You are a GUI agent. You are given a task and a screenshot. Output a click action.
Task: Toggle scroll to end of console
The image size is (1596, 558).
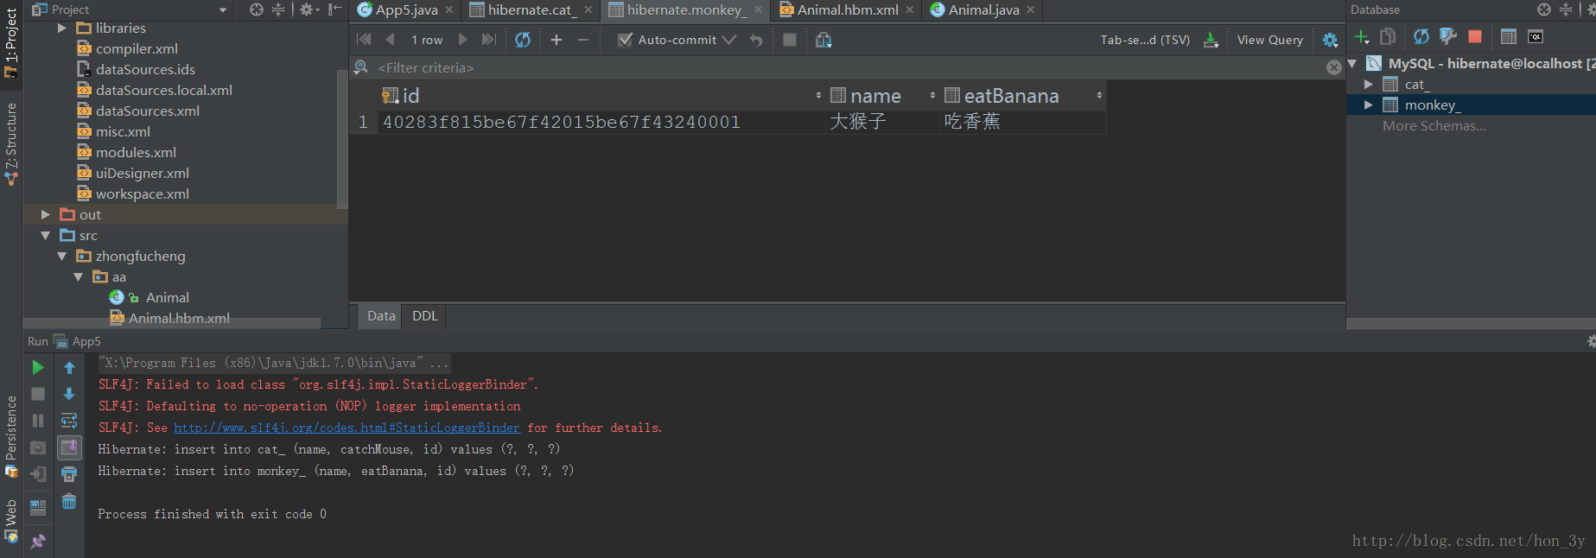tap(69, 447)
